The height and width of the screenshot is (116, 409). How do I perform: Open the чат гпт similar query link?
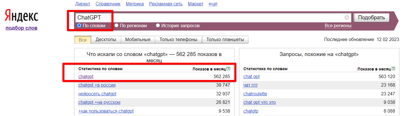coord(251,85)
